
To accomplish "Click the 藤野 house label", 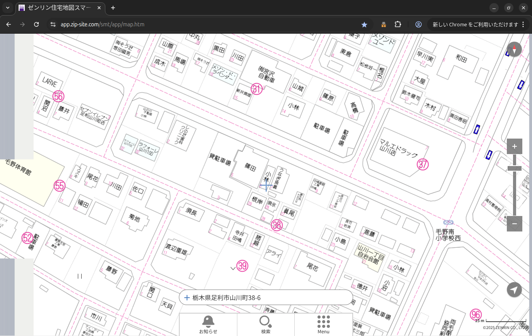I will 112,270.
